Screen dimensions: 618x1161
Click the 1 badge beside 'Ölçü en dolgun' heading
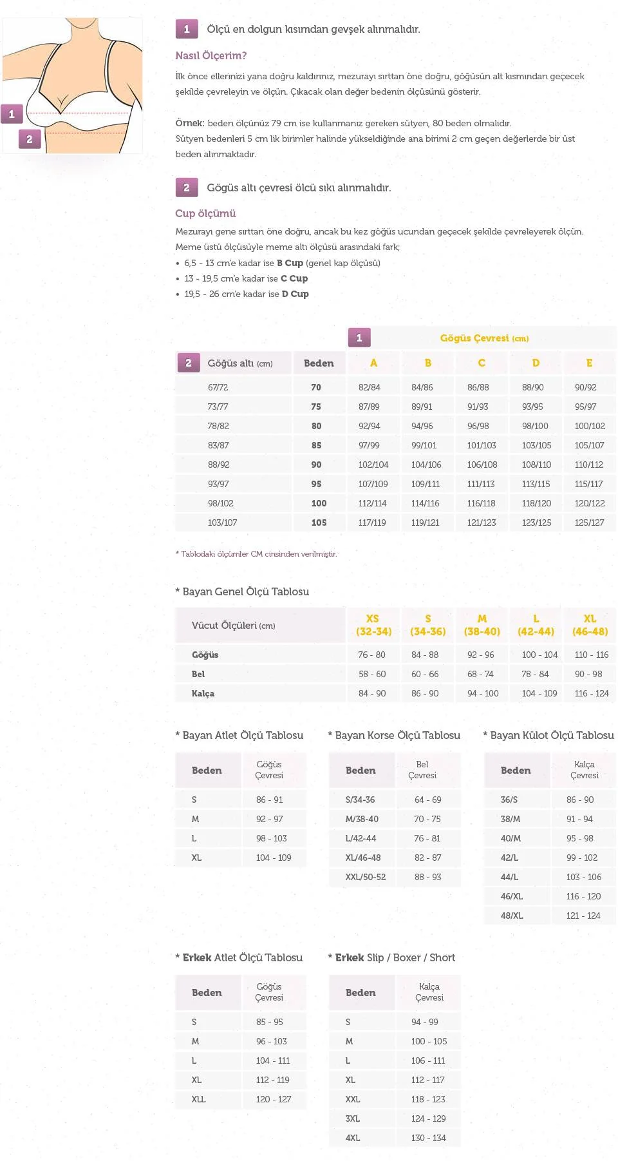(x=187, y=29)
